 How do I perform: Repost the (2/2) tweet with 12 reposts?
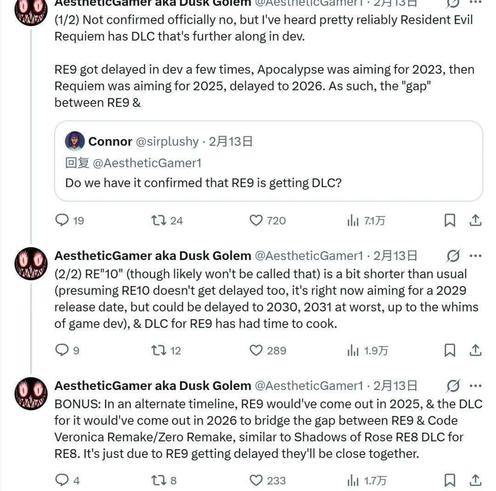point(158,350)
